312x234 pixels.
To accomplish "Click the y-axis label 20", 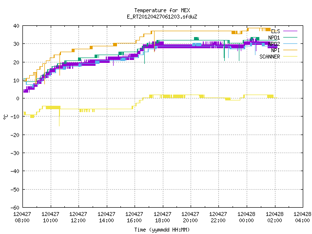I will tap(16, 62).
